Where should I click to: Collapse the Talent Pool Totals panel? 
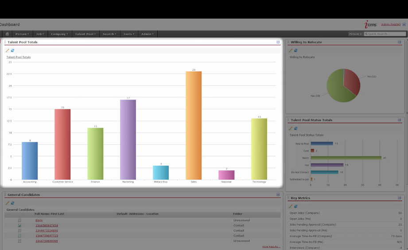278,42
